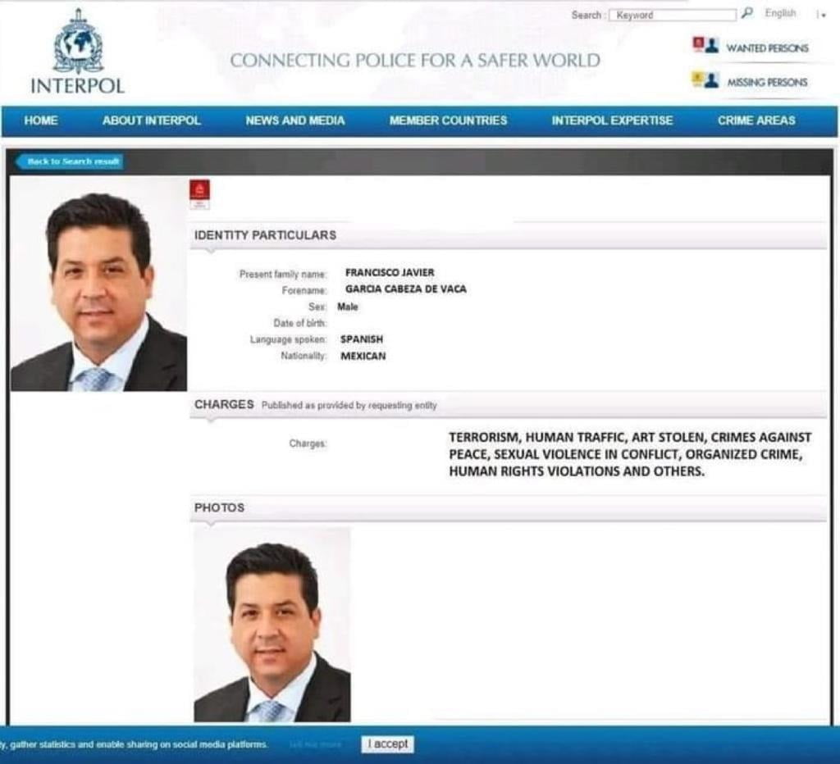
Task: Open the NEWS AND MEDIA menu
Action: tap(295, 121)
